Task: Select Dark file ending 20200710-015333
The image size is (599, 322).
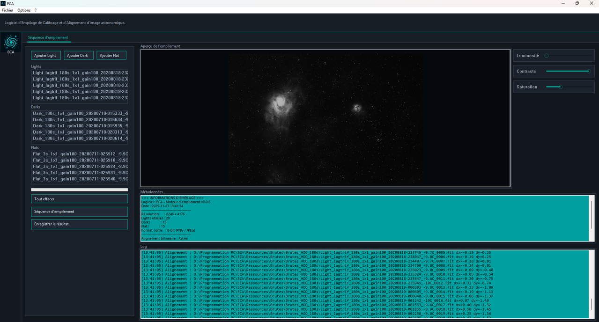Action: (x=80, y=113)
